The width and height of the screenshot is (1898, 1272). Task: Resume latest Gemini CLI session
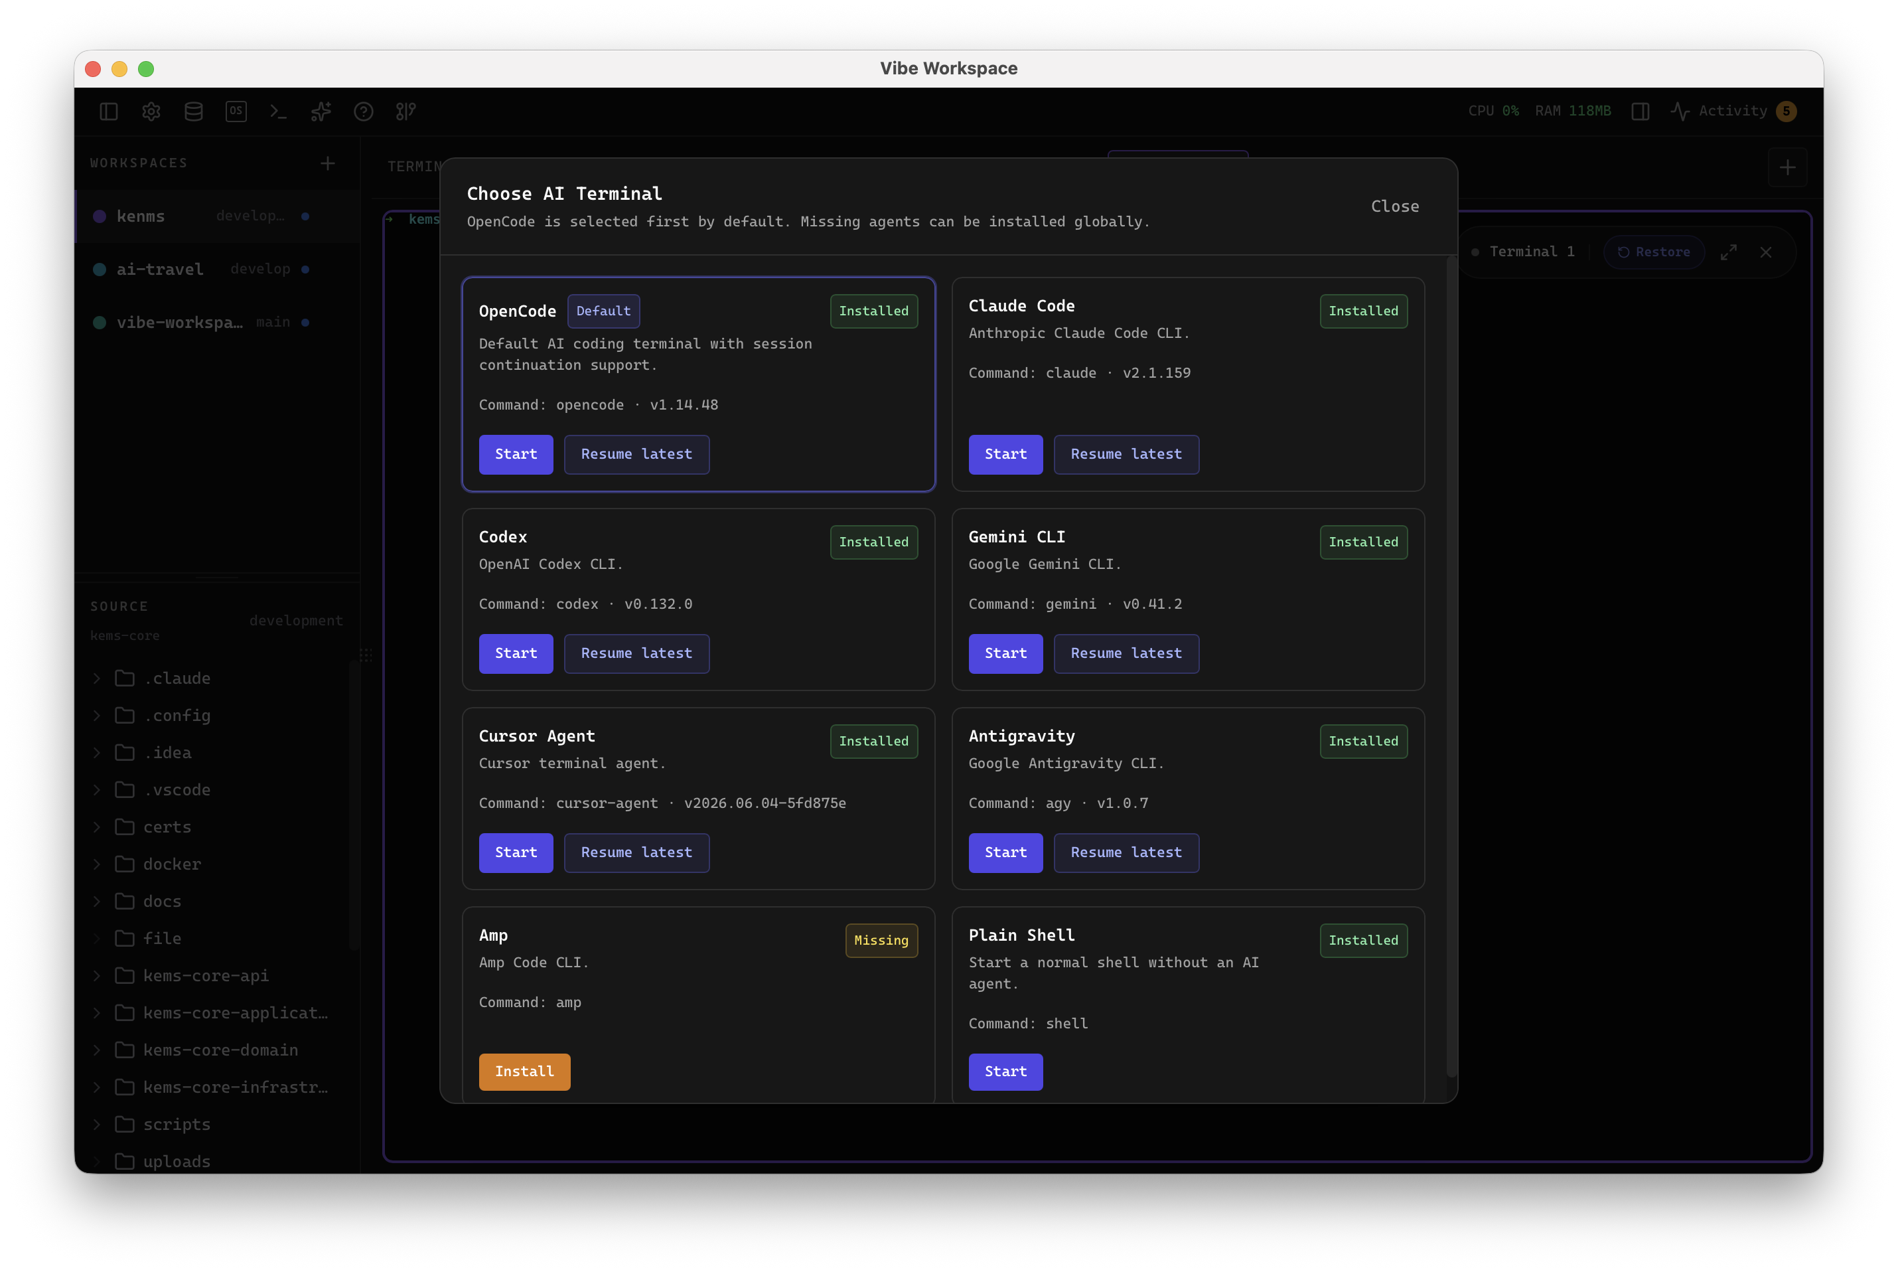pyautogui.click(x=1126, y=653)
